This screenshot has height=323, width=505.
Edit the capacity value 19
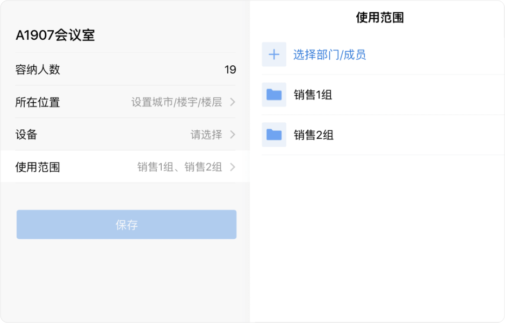[230, 70]
